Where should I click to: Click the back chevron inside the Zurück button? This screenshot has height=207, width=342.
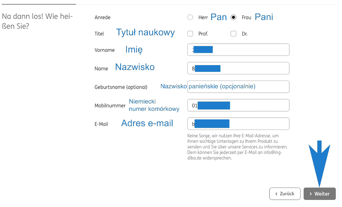tap(276, 194)
